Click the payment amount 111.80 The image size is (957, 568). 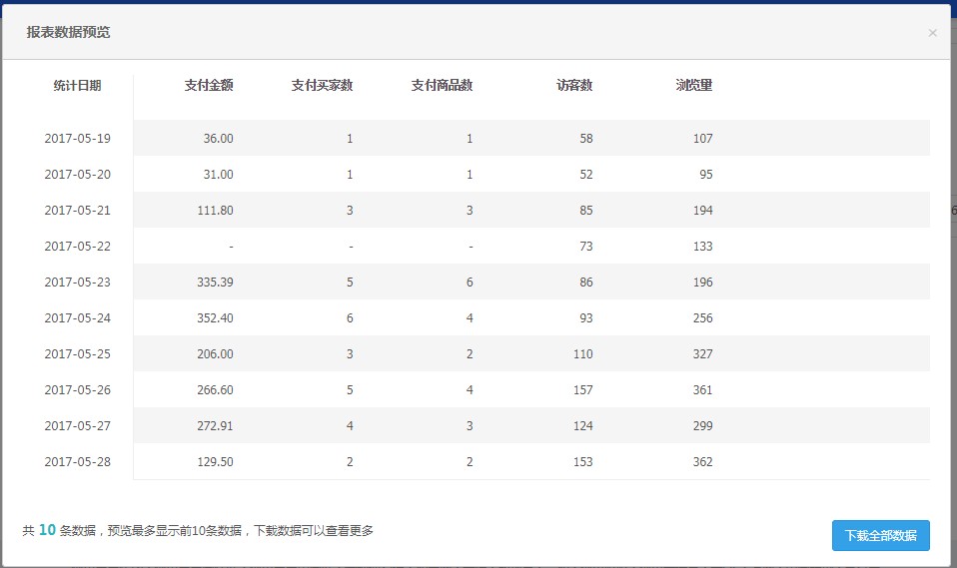pyautogui.click(x=215, y=211)
